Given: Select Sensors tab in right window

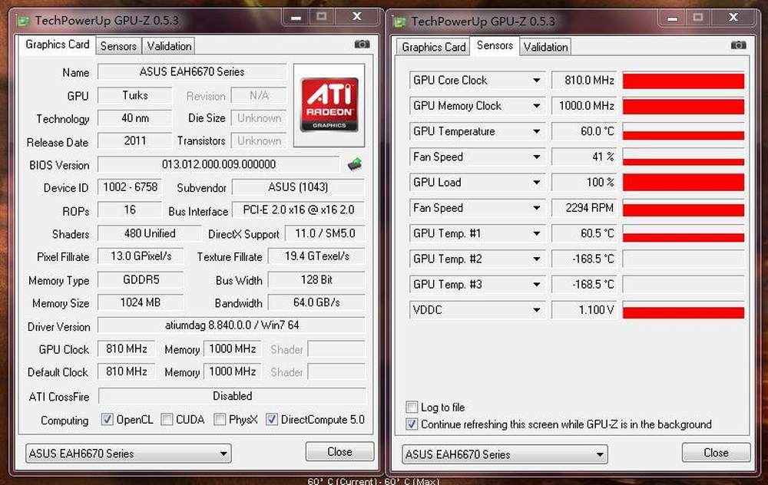Looking at the screenshot, I should point(495,45).
